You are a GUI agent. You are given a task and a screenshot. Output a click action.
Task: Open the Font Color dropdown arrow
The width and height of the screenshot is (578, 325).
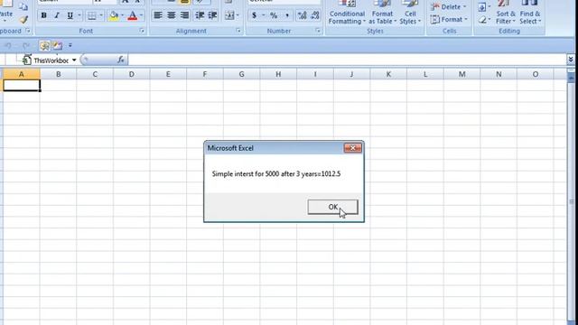tap(142, 16)
